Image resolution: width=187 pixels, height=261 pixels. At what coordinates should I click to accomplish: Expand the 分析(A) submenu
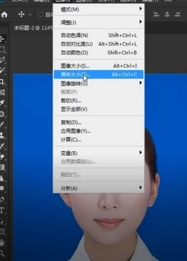point(99,188)
